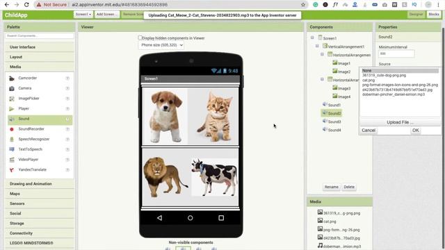445x250 pixels.
Task: Collapse Screen1 tree node
Action: (312, 37)
